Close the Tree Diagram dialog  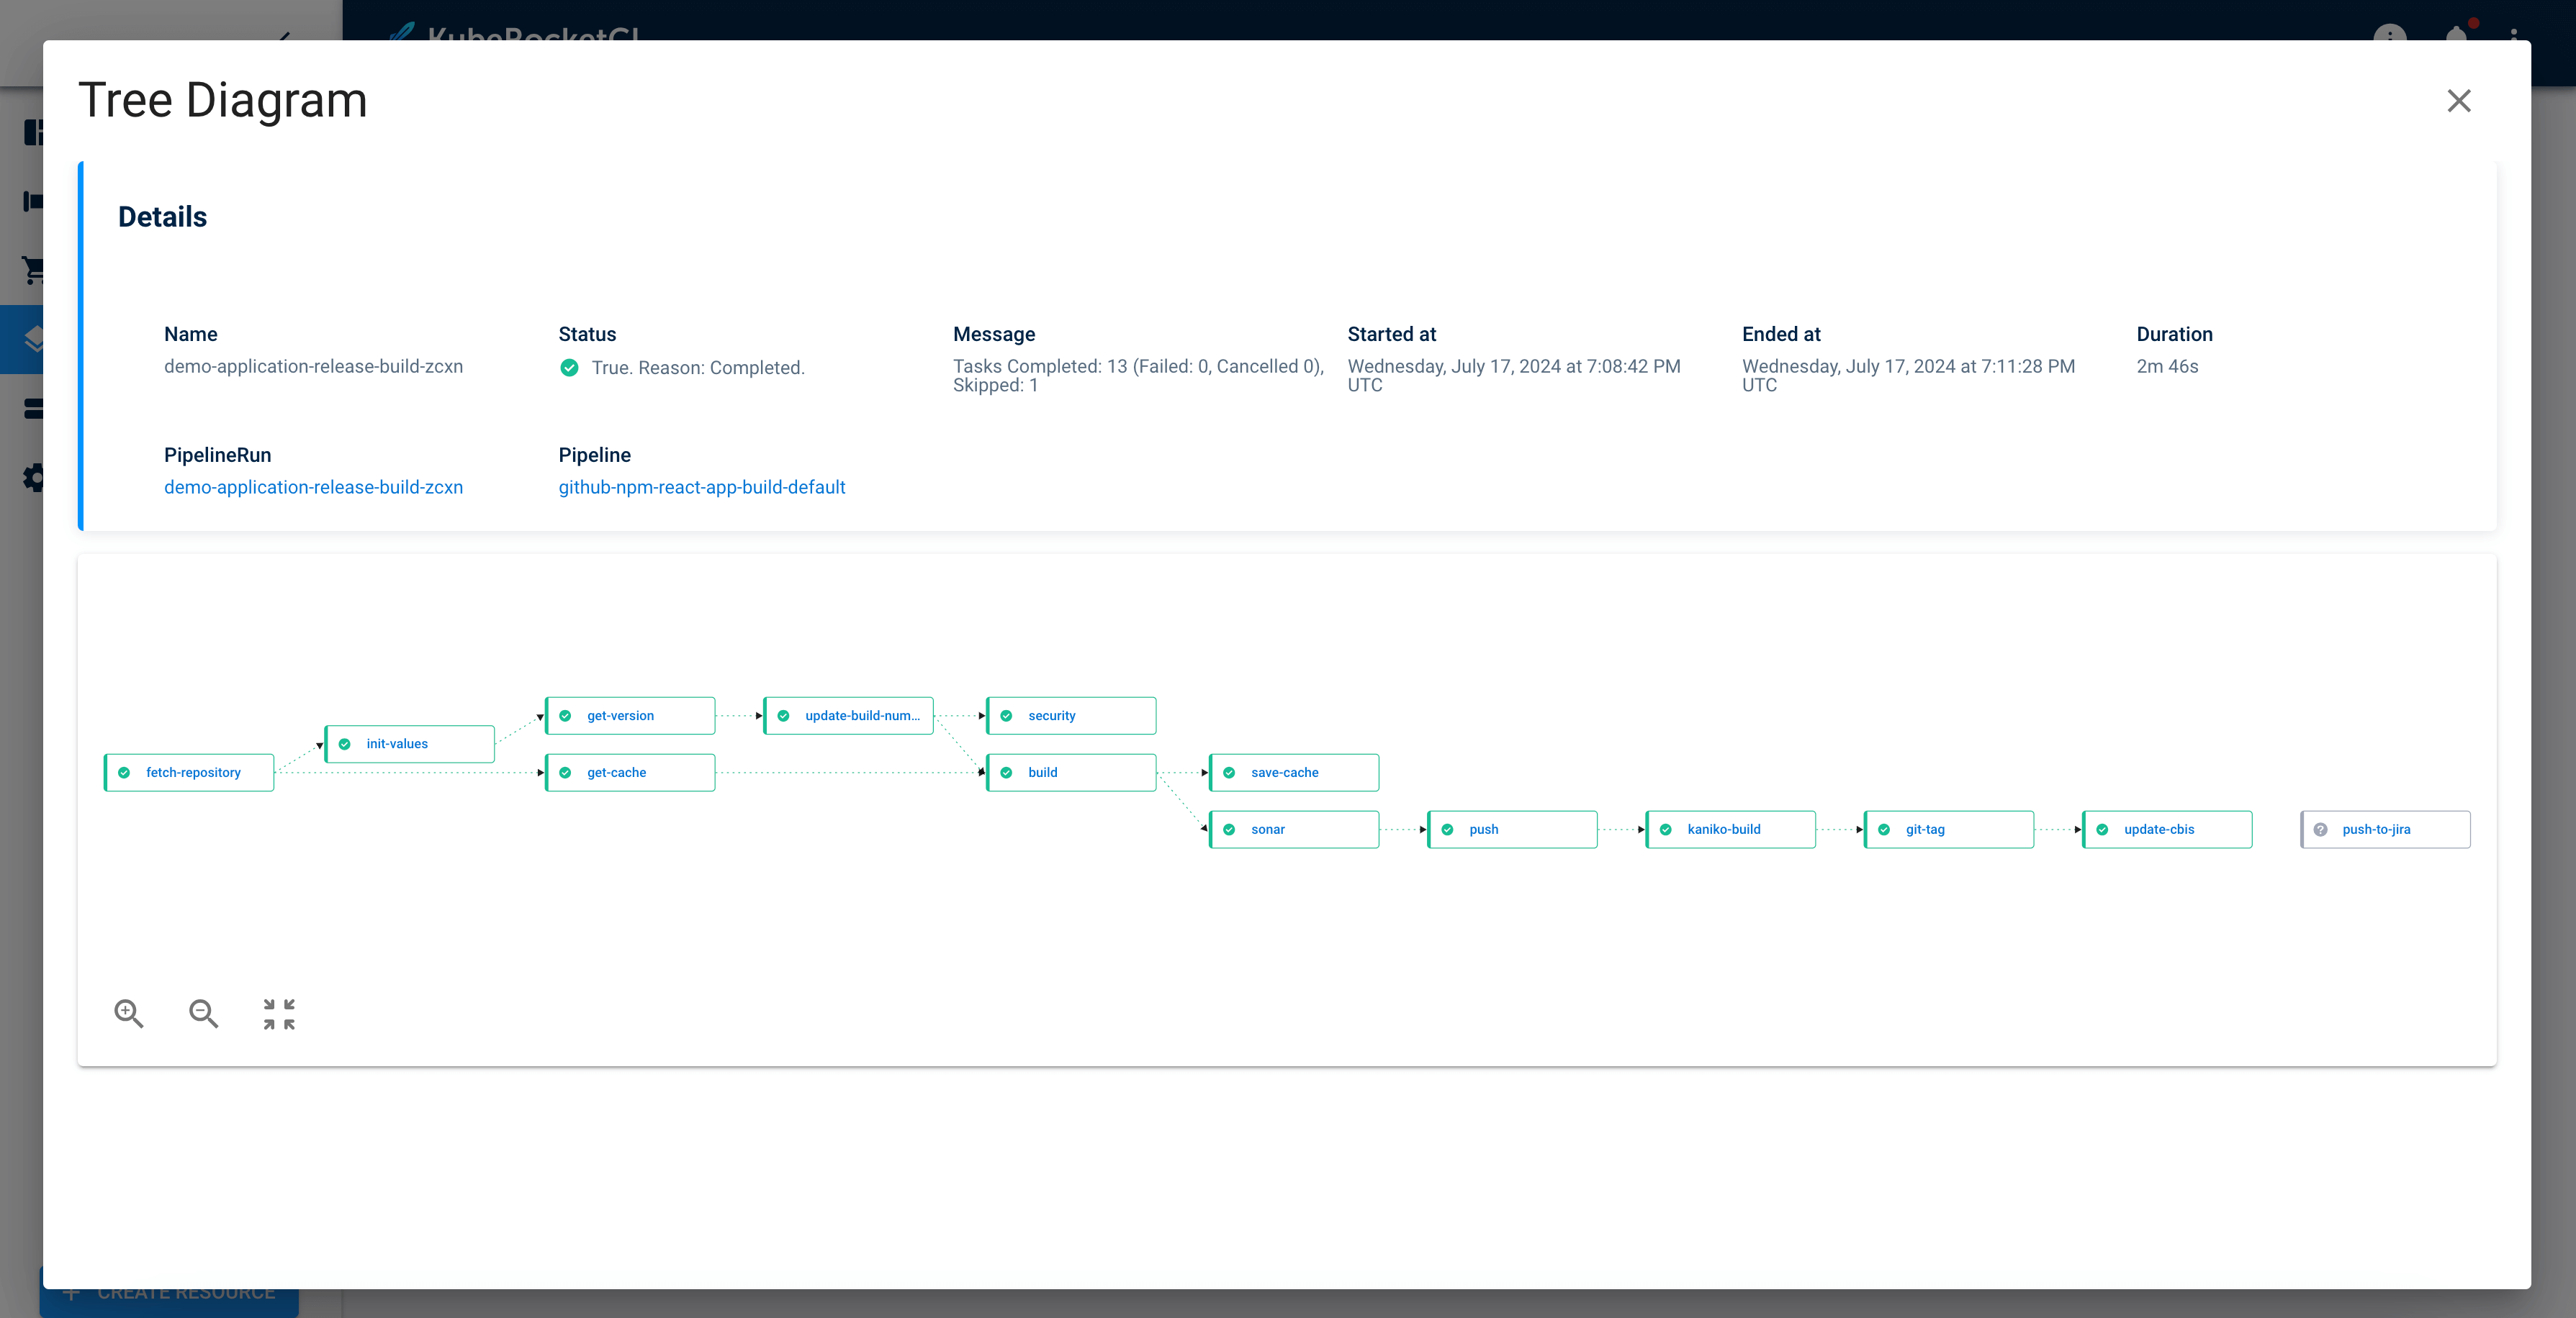click(x=2458, y=101)
